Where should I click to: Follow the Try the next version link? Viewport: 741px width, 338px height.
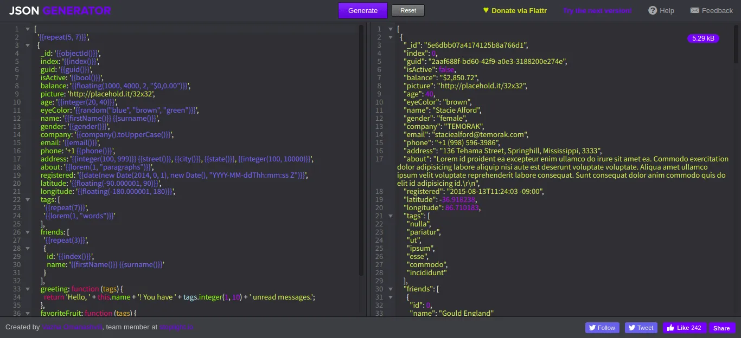597,11
